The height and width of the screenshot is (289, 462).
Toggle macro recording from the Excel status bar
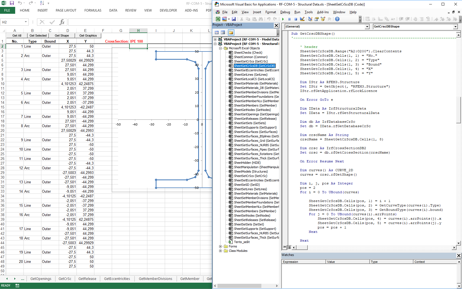(17, 285)
